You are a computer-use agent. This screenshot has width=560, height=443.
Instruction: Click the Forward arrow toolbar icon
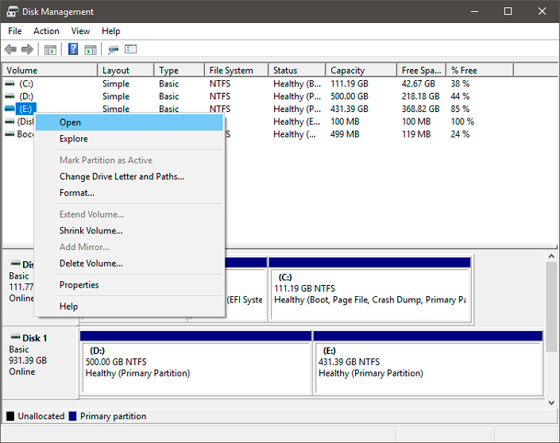pyautogui.click(x=27, y=49)
